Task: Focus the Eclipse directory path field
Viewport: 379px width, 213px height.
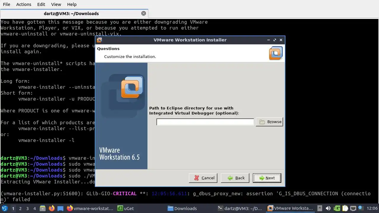Action: click(x=205, y=122)
